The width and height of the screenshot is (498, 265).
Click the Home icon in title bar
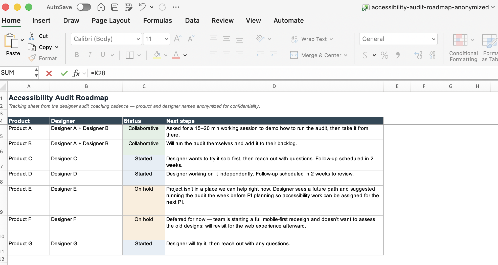click(x=101, y=7)
